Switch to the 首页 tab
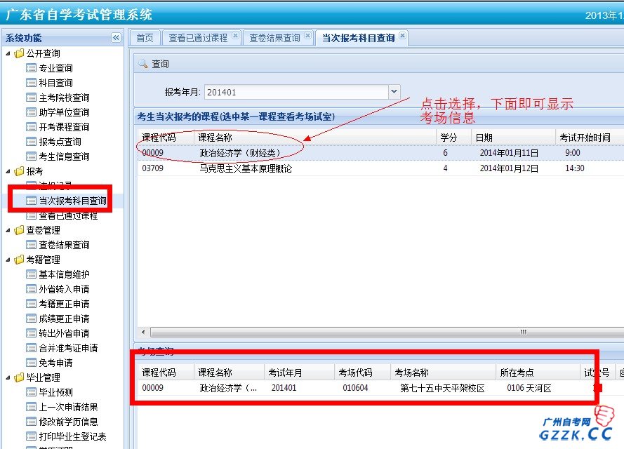The width and height of the screenshot is (624, 449). (145, 38)
